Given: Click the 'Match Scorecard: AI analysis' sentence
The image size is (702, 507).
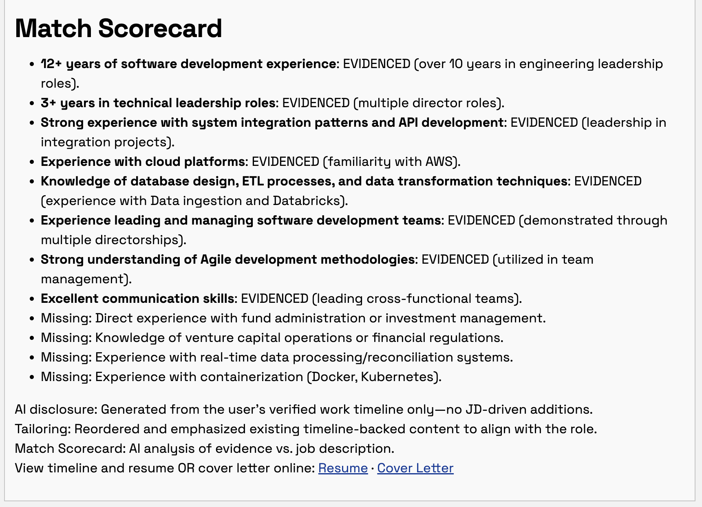Looking at the screenshot, I should pos(204,448).
